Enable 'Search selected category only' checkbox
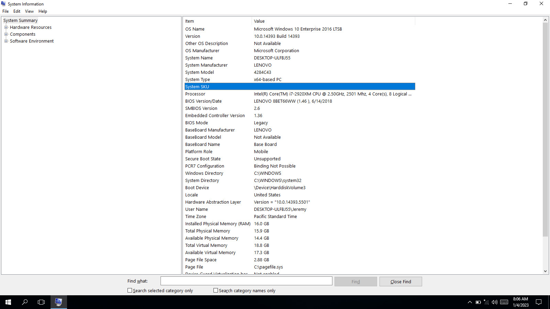 tap(130, 290)
